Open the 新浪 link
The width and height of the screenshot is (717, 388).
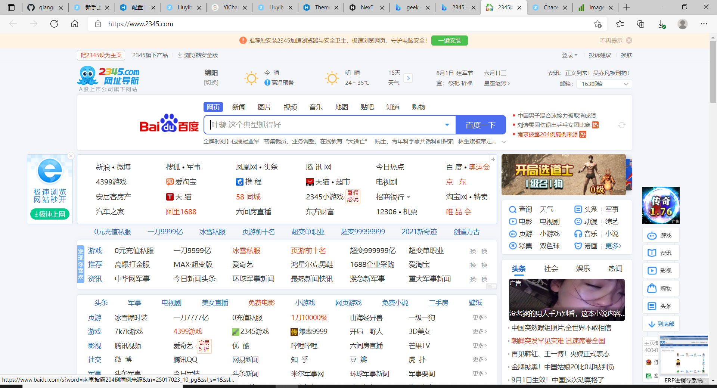pyautogui.click(x=103, y=167)
